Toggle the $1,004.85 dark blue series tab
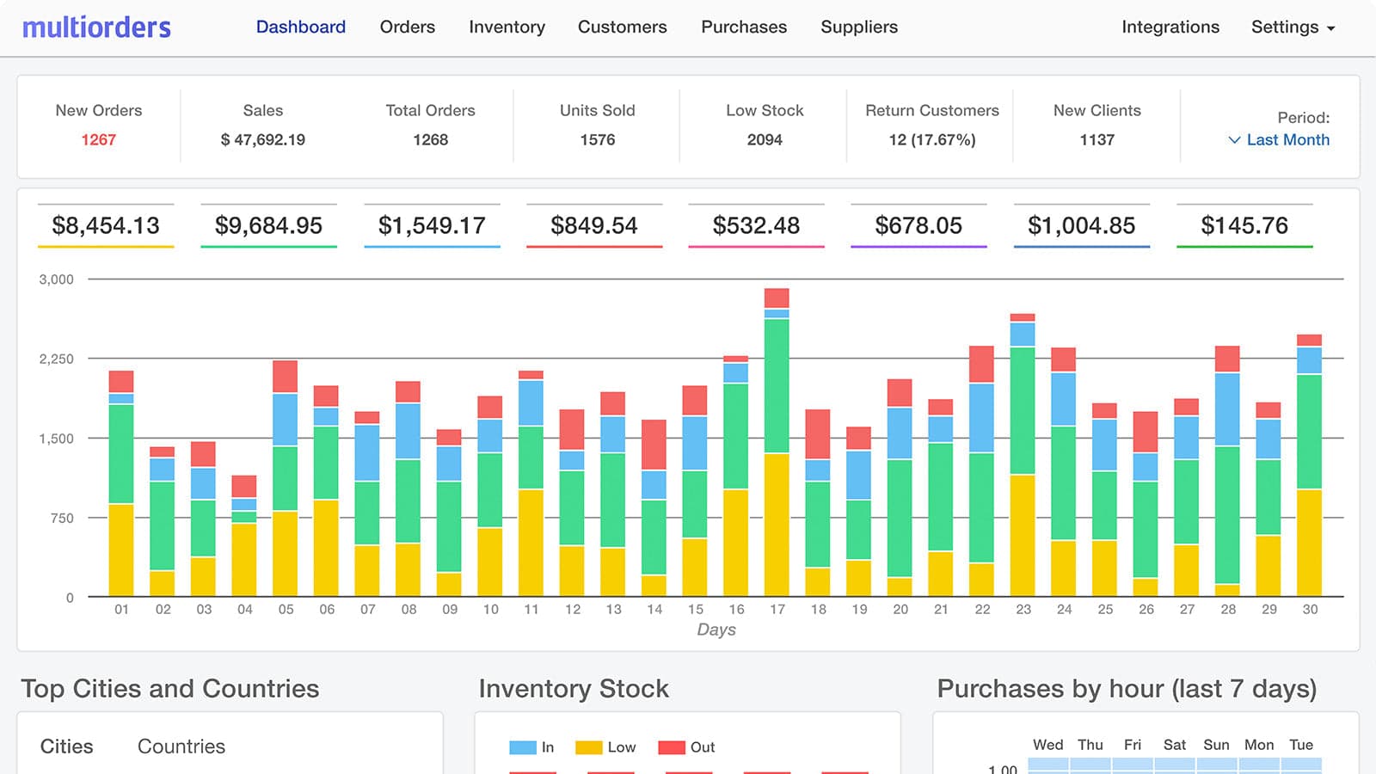This screenshot has height=774, width=1376. click(x=1082, y=225)
